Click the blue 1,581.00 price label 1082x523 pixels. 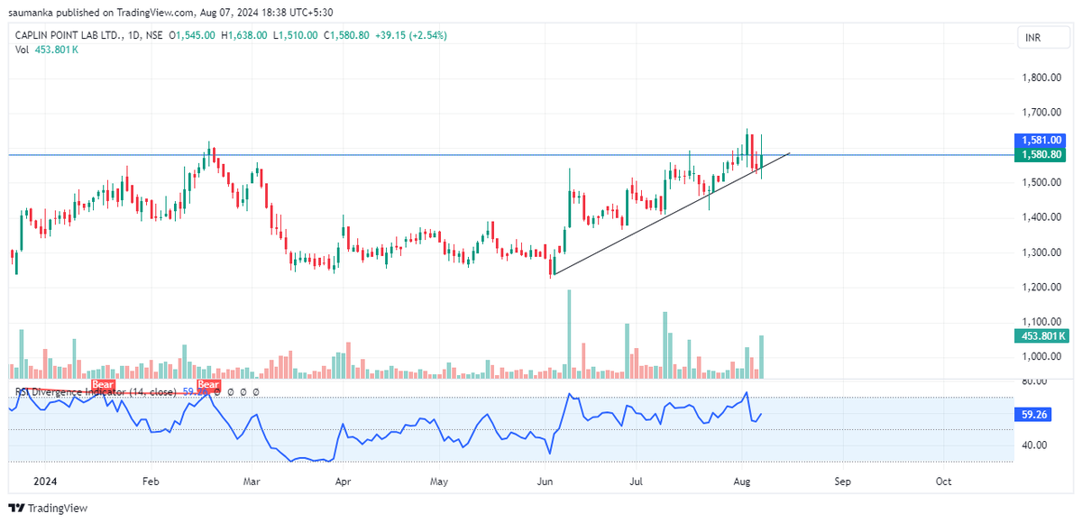(x=1042, y=141)
